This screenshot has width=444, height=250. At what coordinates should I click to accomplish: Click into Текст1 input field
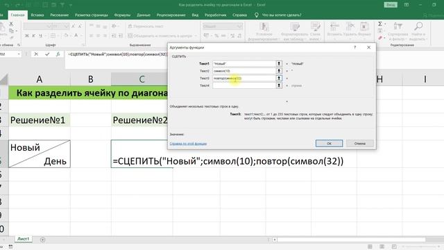coord(244,63)
